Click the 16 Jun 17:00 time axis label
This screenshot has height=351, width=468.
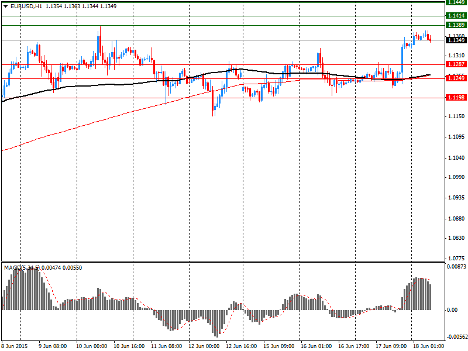[354, 346]
